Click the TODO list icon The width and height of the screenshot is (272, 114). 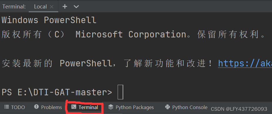click(x=6, y=107)
